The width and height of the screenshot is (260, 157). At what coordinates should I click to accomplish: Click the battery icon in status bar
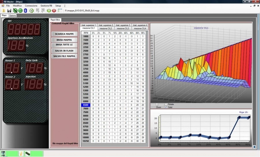pos(3,154)
